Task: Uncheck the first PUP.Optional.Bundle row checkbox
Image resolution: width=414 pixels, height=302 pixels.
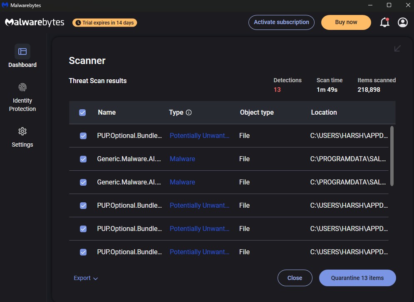Action: point(83,136)
